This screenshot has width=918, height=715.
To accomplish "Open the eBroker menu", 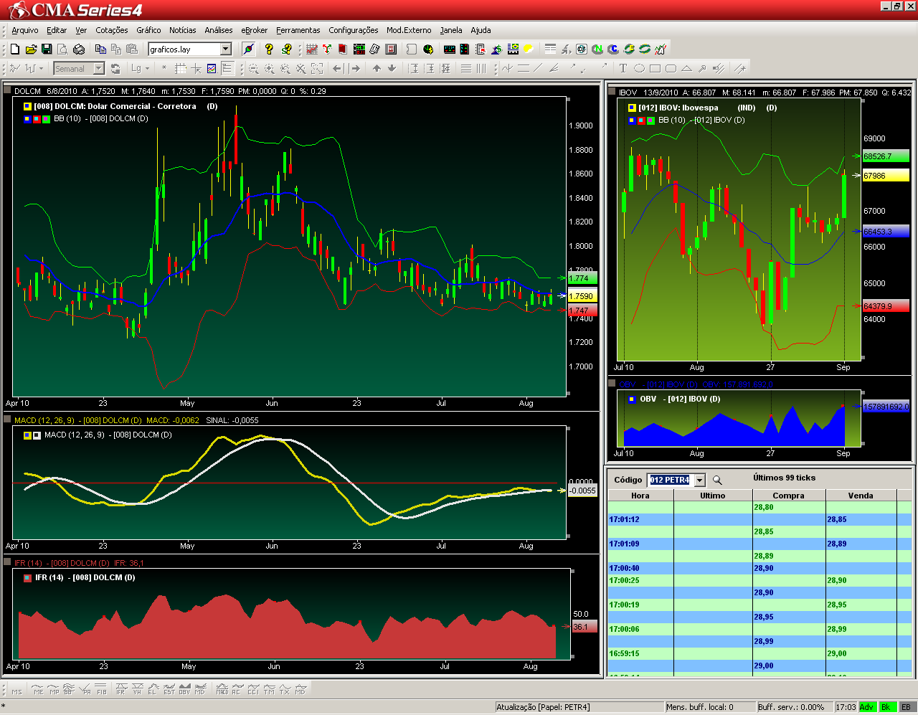I will 255,30.
